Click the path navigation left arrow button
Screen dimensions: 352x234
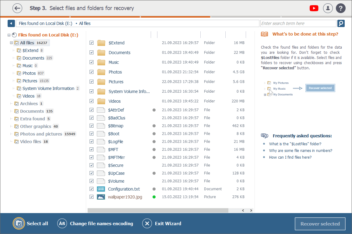[x=11, y=23]
